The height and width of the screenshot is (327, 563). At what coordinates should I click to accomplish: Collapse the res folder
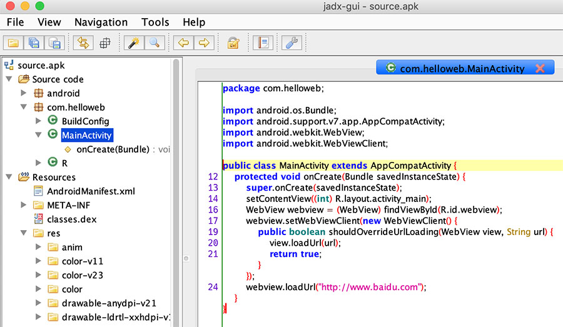click(x=24, y=233)
